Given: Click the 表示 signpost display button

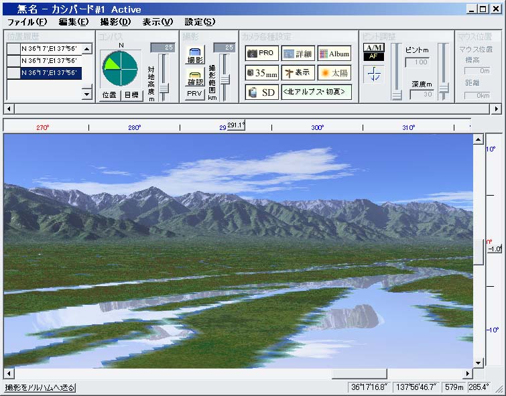Looking at the screenshot, I should tap(298, 72).
